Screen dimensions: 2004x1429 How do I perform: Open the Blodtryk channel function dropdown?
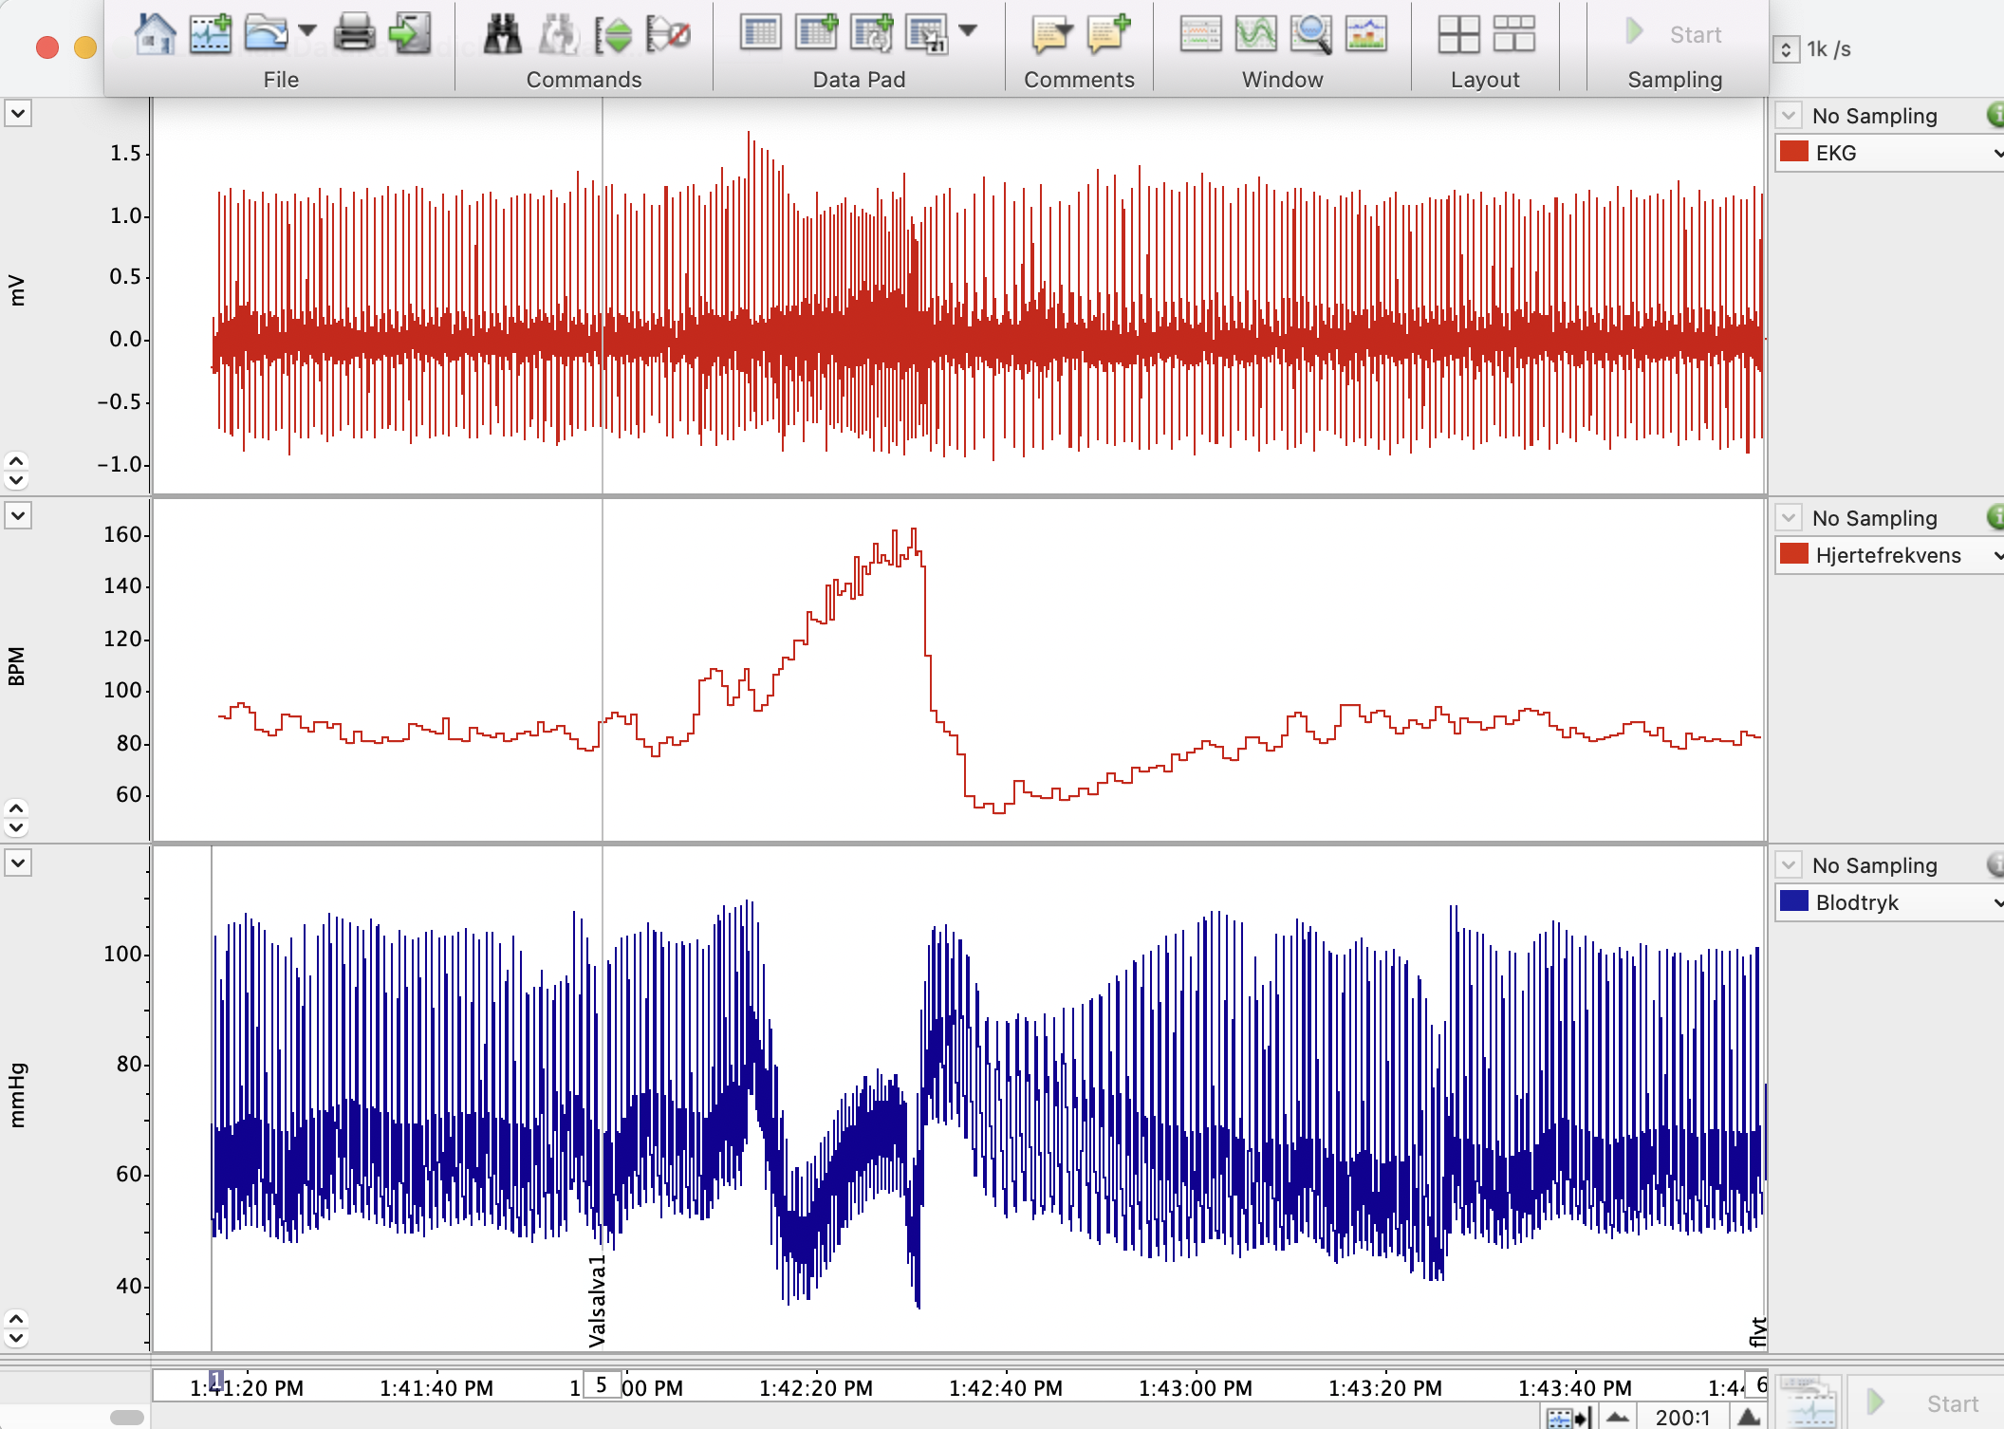pos(1789,865)
